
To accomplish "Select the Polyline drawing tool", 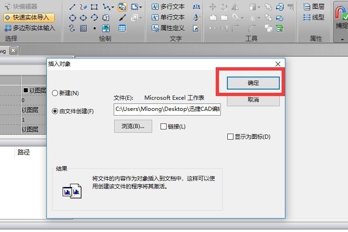I will [x=107, y=7].
